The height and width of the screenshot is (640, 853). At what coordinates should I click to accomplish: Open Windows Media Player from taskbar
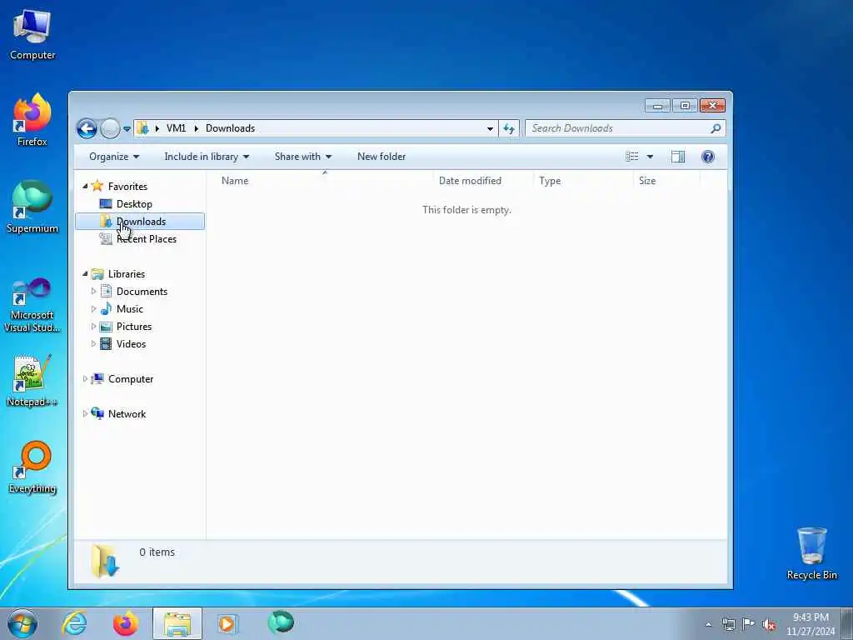227,623
